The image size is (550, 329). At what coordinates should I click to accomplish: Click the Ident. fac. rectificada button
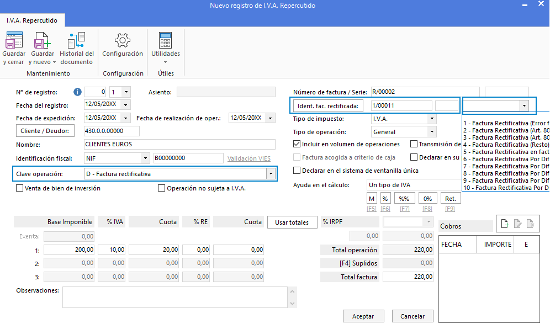(x=328, y=105)
